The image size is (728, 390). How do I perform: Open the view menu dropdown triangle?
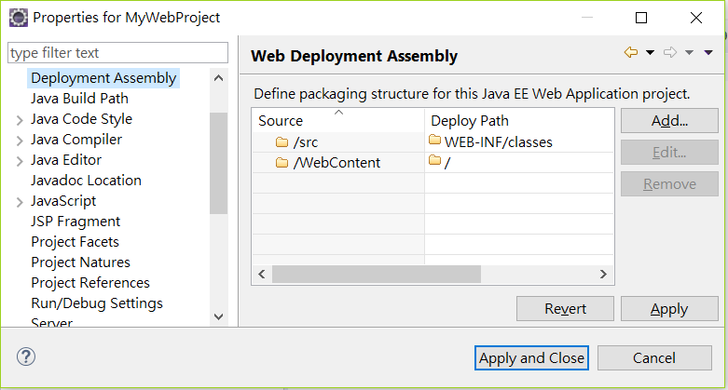[x=708, y=52]
